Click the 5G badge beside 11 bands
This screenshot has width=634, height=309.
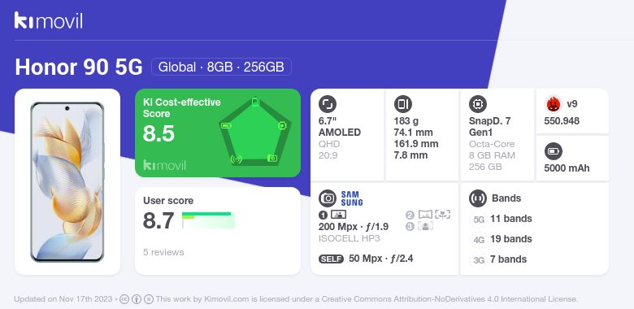click(x=479, y=220)
